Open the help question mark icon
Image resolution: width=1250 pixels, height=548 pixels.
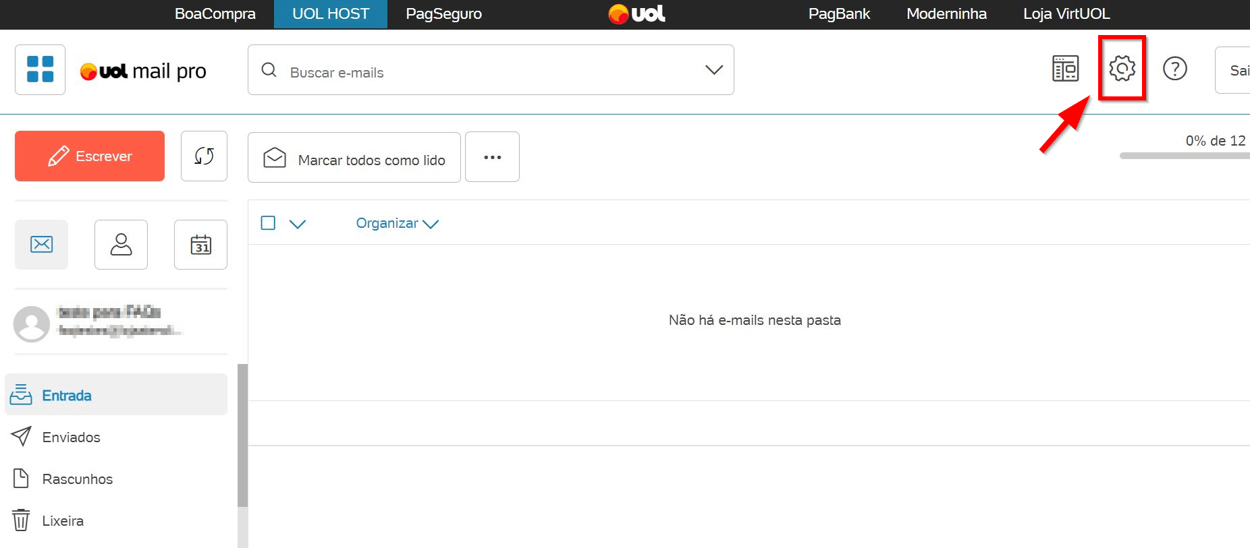tap(1174, 68)
